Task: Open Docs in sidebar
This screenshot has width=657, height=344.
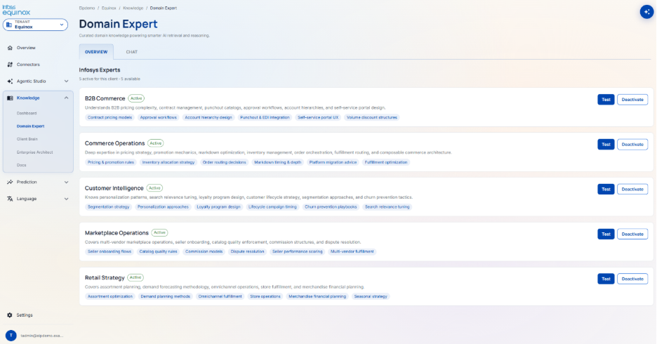Action: click(21, 165)
